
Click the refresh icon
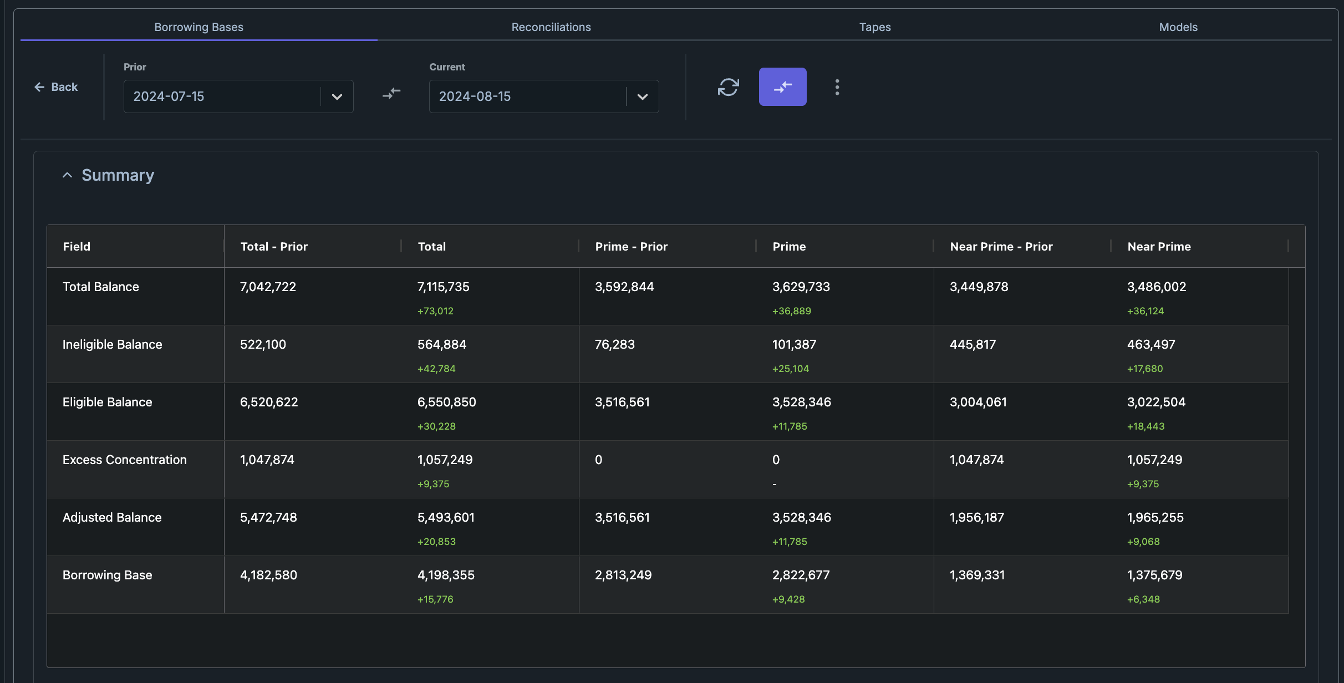pos(728,87)
